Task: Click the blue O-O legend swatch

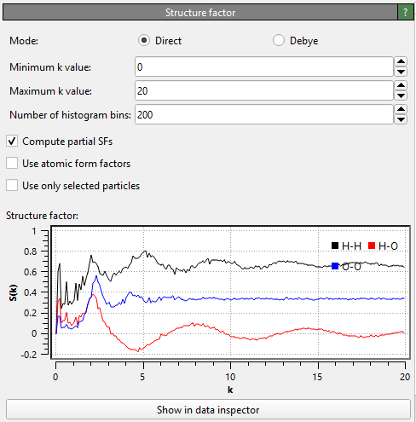Action: [335, 266]
